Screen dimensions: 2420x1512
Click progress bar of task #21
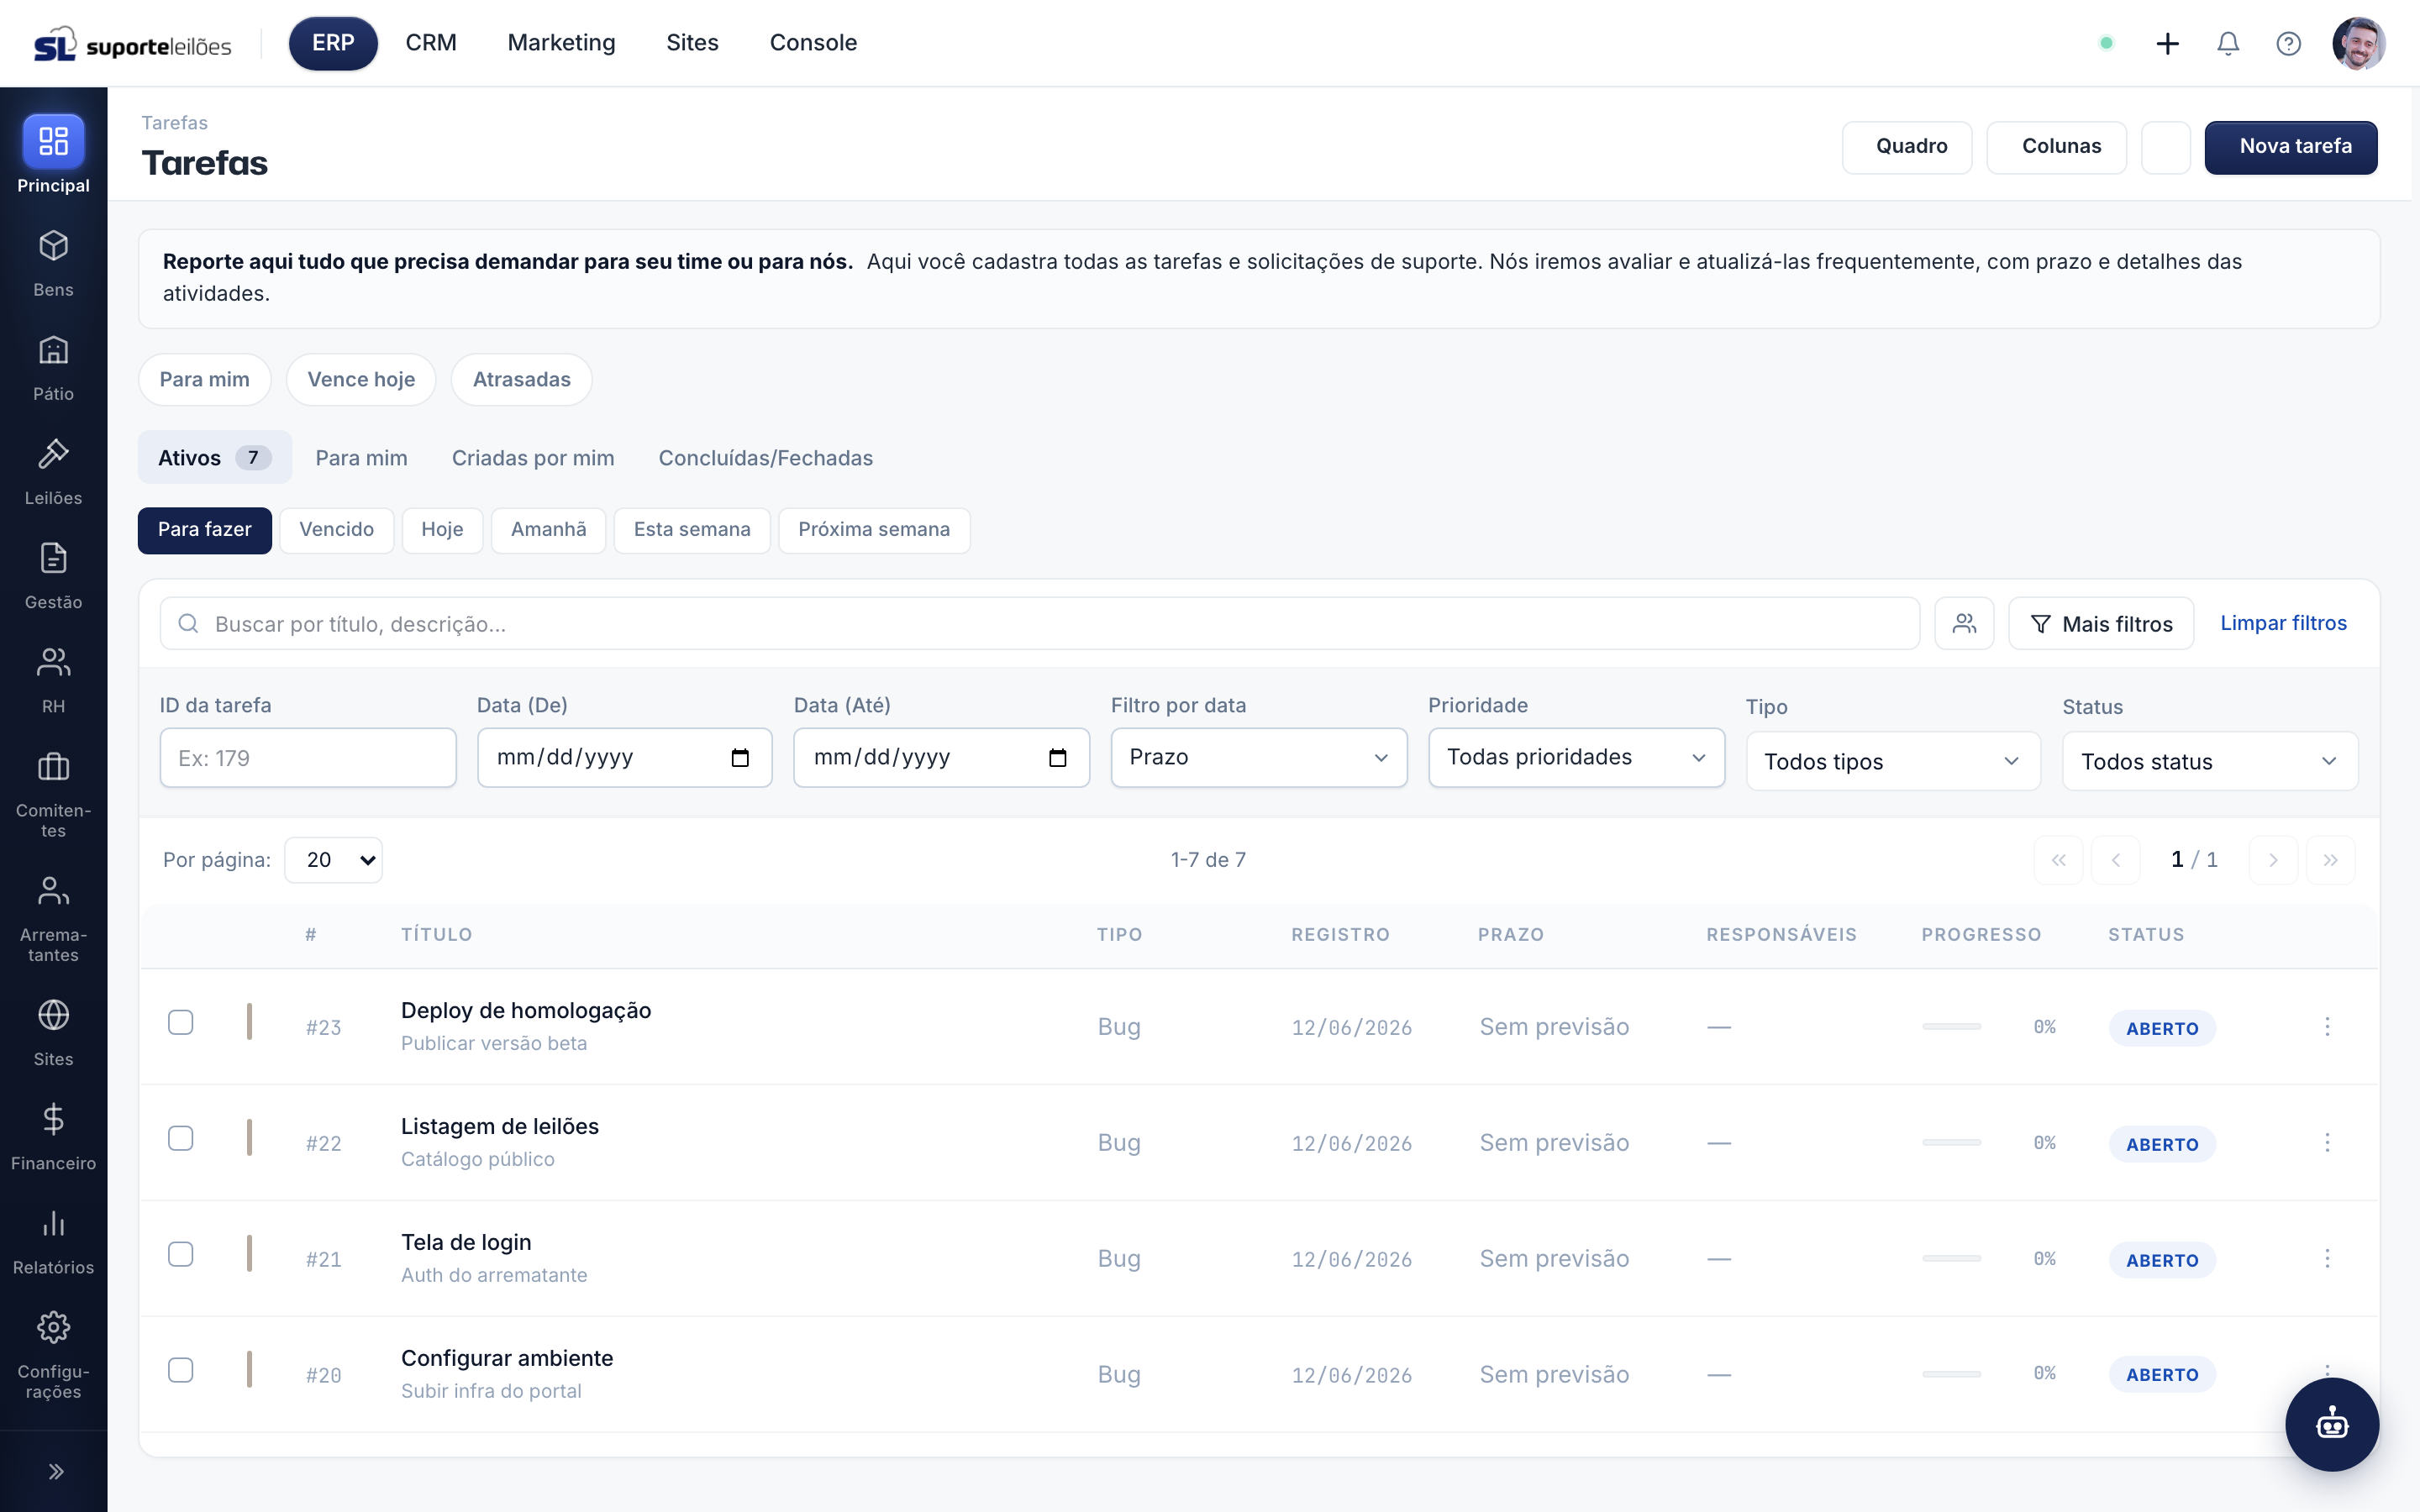tap(1951, 1258)
